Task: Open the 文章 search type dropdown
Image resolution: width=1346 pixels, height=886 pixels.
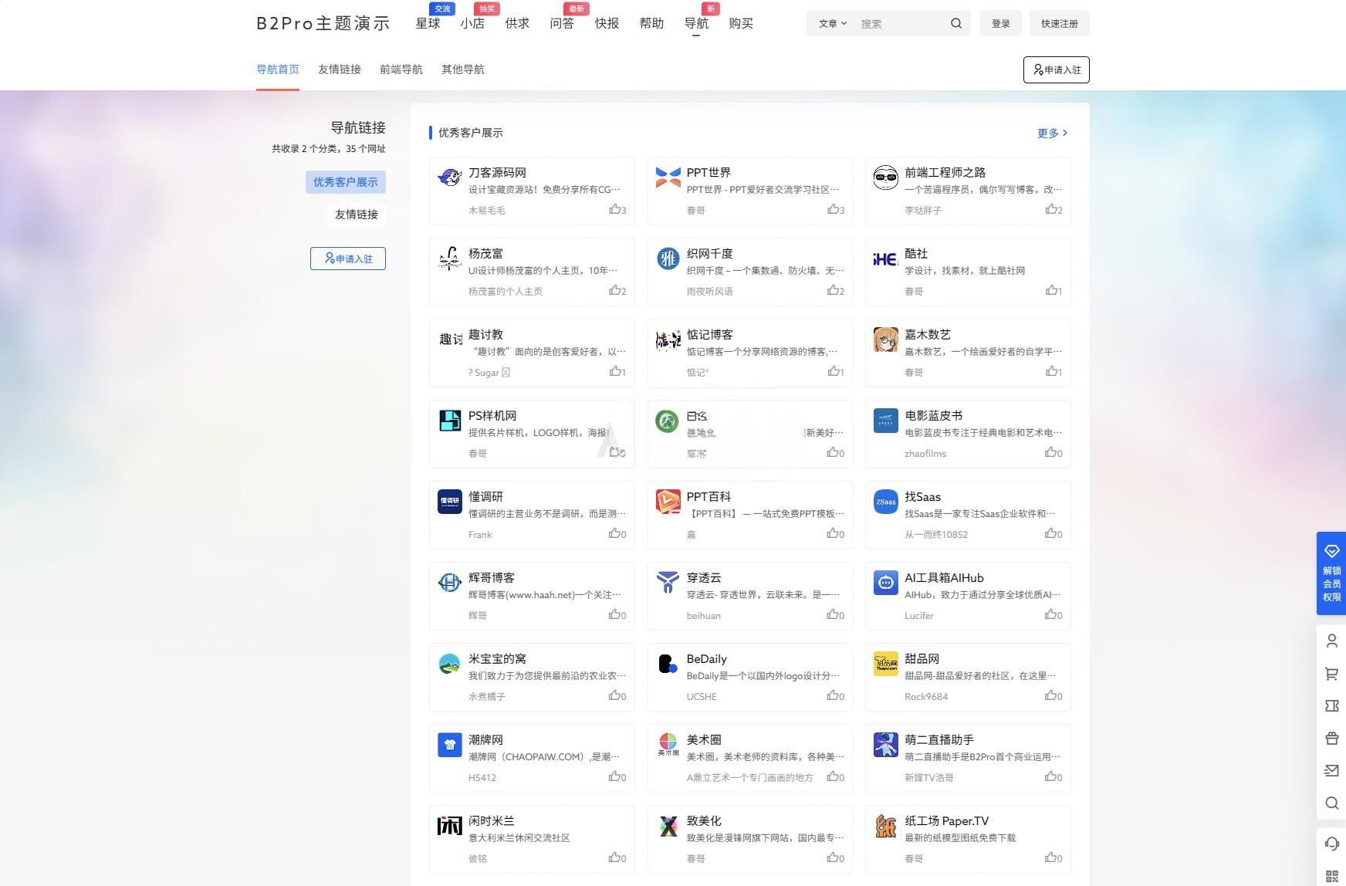Action: (833, 24)
